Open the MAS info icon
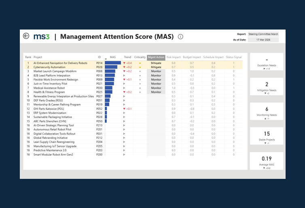Image resolution: width=305 pixels, height=208 pixels. pyautogui.click(x=180, y=36)
